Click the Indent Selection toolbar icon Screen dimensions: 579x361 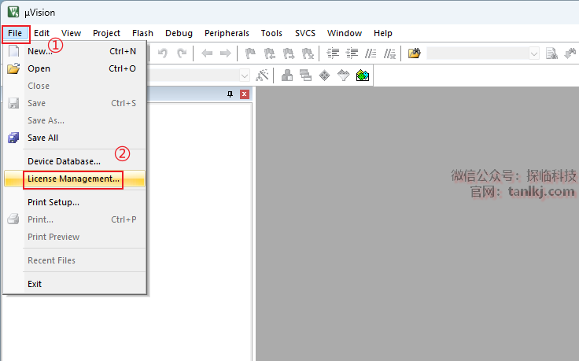332,53
